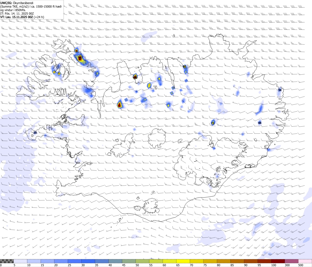
Task: Click the legend scale number "90"
Action: click(246, 265)
